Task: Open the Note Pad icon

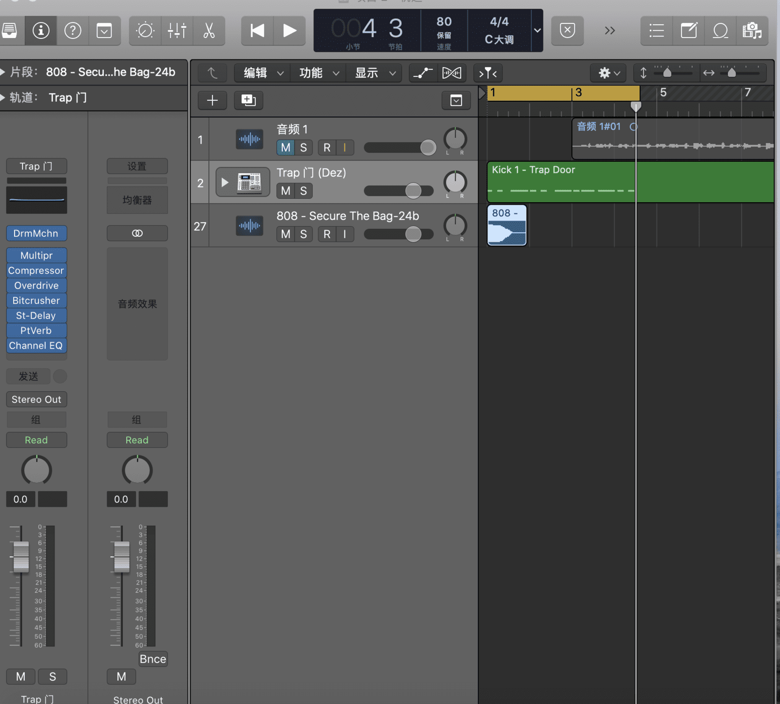Action: 688,31
